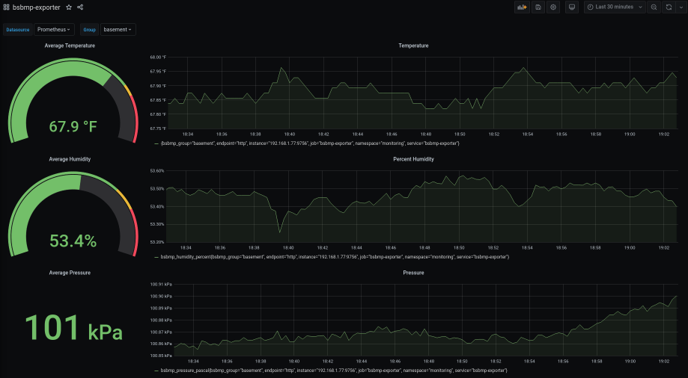The width and height of the screenshot is (688, 378).
Task: Toggle the Temperature graph legend series
Action: tap(310, 143)
